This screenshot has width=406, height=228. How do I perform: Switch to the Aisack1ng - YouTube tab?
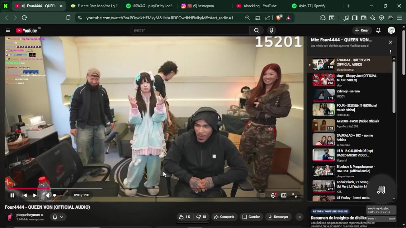click(x=259, y=6)
